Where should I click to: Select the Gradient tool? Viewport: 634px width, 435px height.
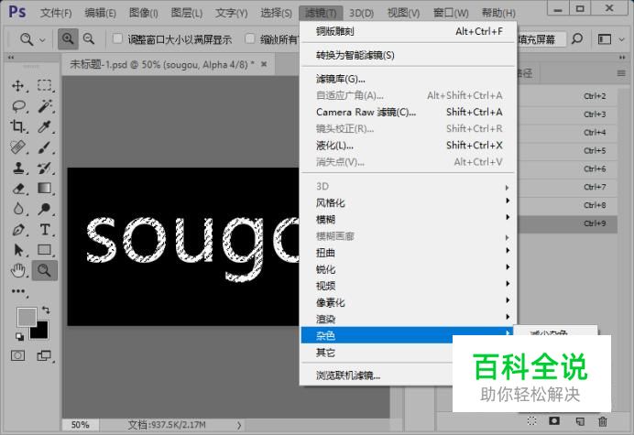click(45, 189)
